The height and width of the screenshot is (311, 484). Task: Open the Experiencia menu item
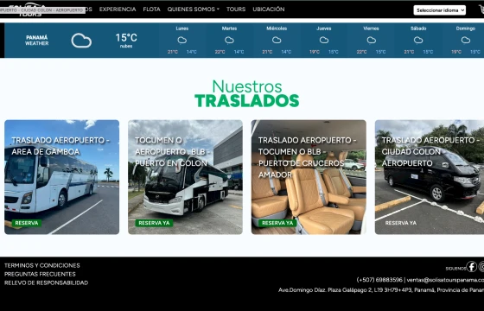(118, 10)
